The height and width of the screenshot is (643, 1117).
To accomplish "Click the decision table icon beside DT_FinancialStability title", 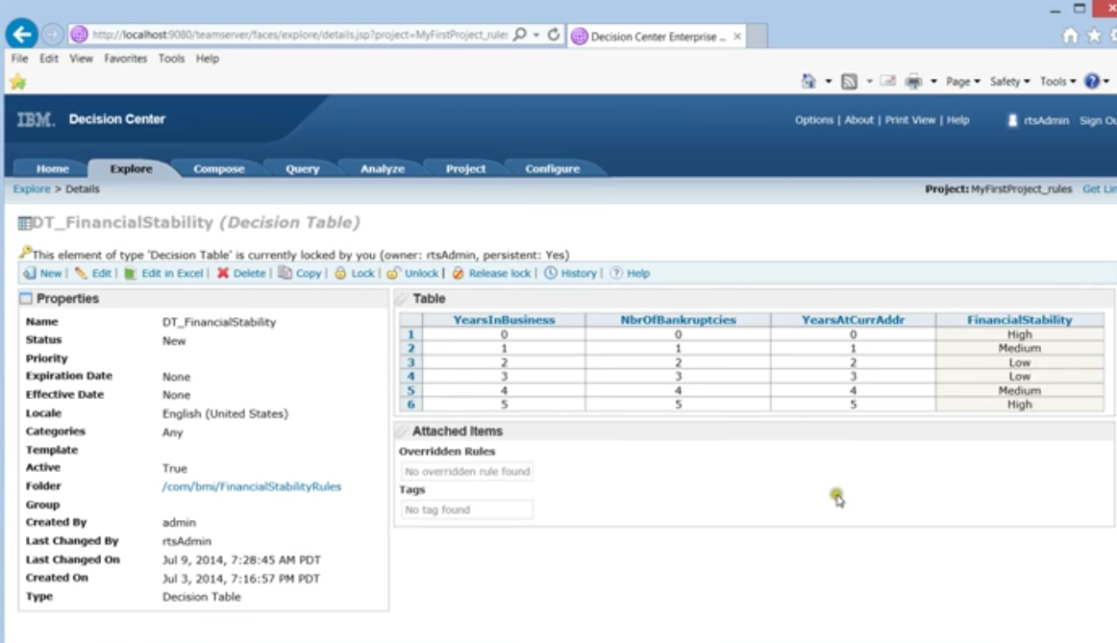I will (25, 224).
